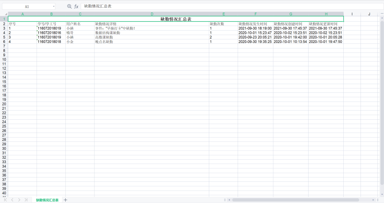
Task: Click the horizontal scrollbar left arrow
Action: point(229,200)
